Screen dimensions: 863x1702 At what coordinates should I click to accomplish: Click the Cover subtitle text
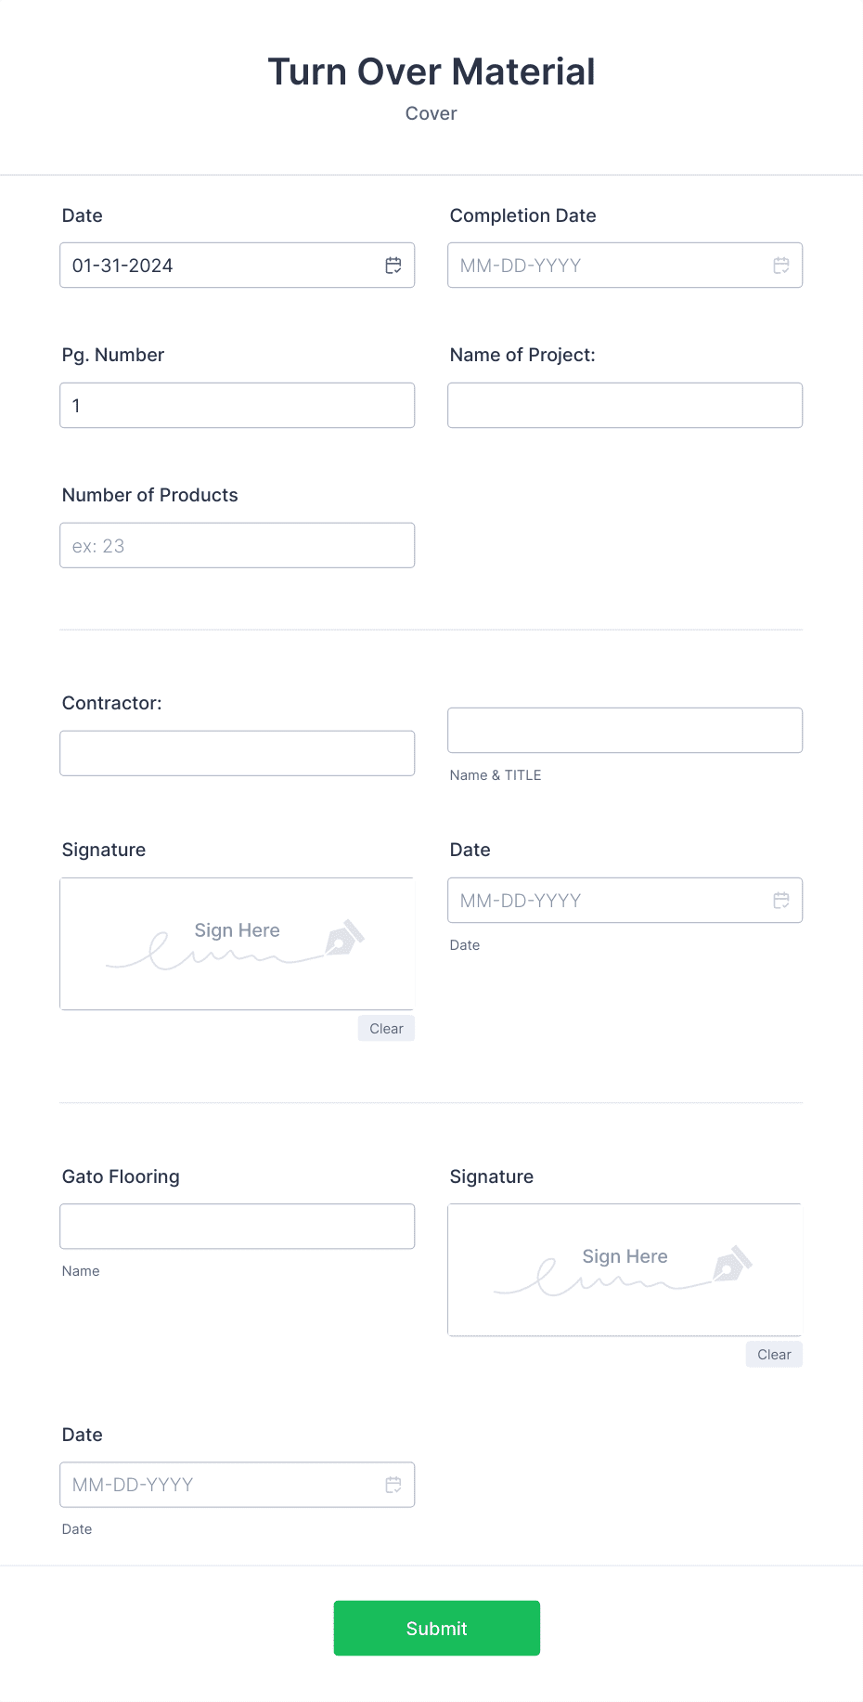[x=431, y=113]
